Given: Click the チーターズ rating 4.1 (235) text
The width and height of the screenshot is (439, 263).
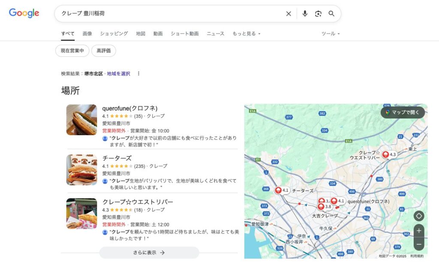Looking at the screenshot, I should [123, 166].
